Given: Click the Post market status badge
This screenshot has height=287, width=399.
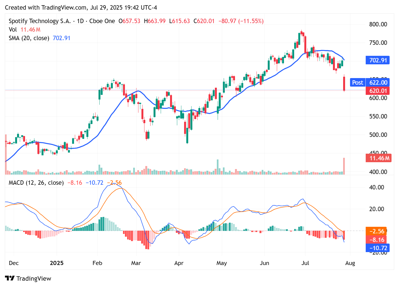Looking at the screenshot, I should click(357, 82).
